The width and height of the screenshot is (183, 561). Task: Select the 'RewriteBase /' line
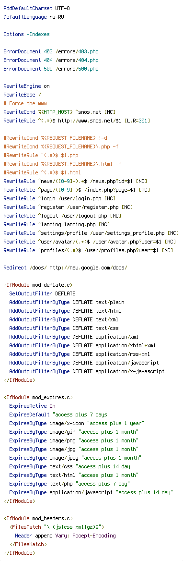tap(22, 95)
